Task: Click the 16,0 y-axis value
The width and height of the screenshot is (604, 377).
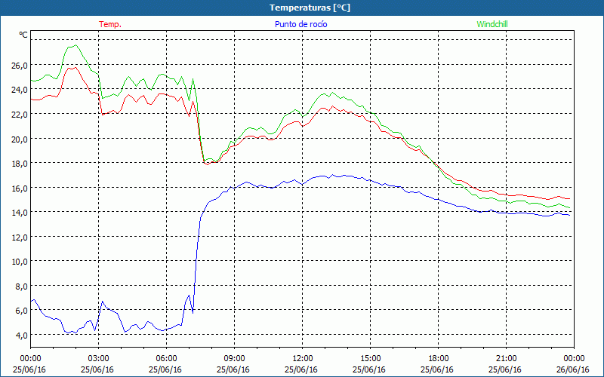Action: click(19, 188)
